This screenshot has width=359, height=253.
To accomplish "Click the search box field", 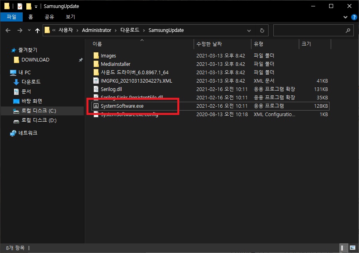I will coord(314,30).
